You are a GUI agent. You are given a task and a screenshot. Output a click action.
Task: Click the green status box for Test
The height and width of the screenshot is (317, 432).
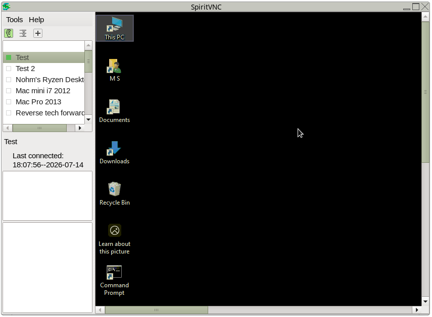pos(9,57)
